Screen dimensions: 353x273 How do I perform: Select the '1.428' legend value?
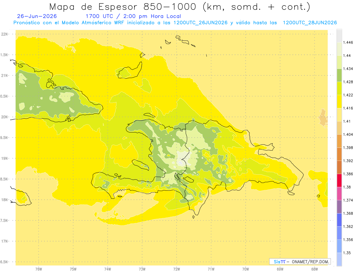(x=348, y=82)
